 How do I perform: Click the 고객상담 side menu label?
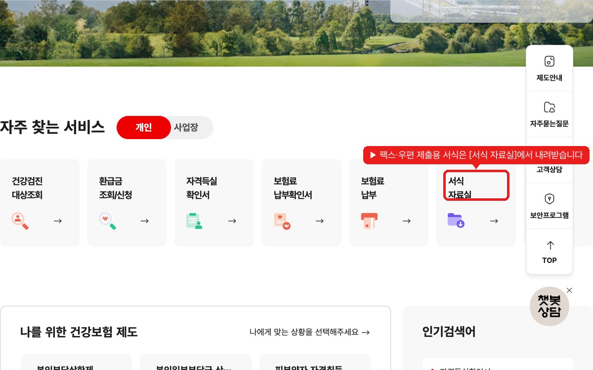(x=550, y=170)
